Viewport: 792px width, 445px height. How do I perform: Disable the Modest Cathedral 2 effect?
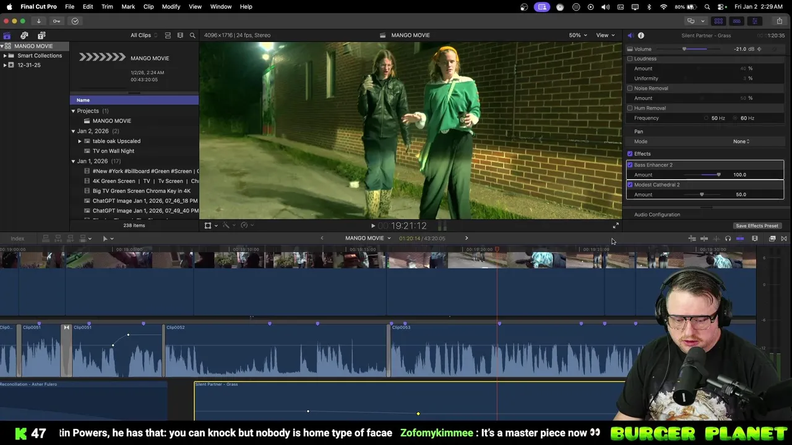point(630,185)
